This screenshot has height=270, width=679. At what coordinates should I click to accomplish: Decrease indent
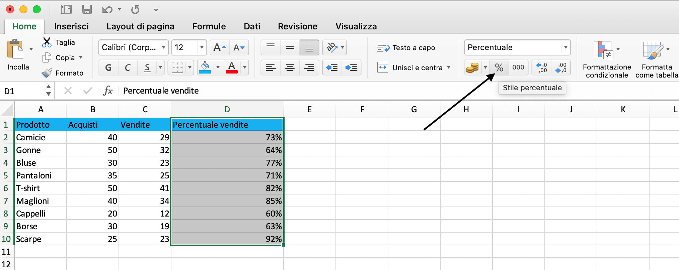coord(332,67)
